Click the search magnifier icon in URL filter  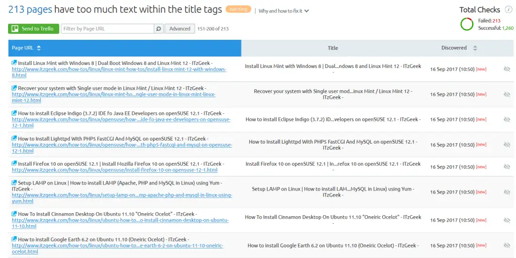(159, 29)
